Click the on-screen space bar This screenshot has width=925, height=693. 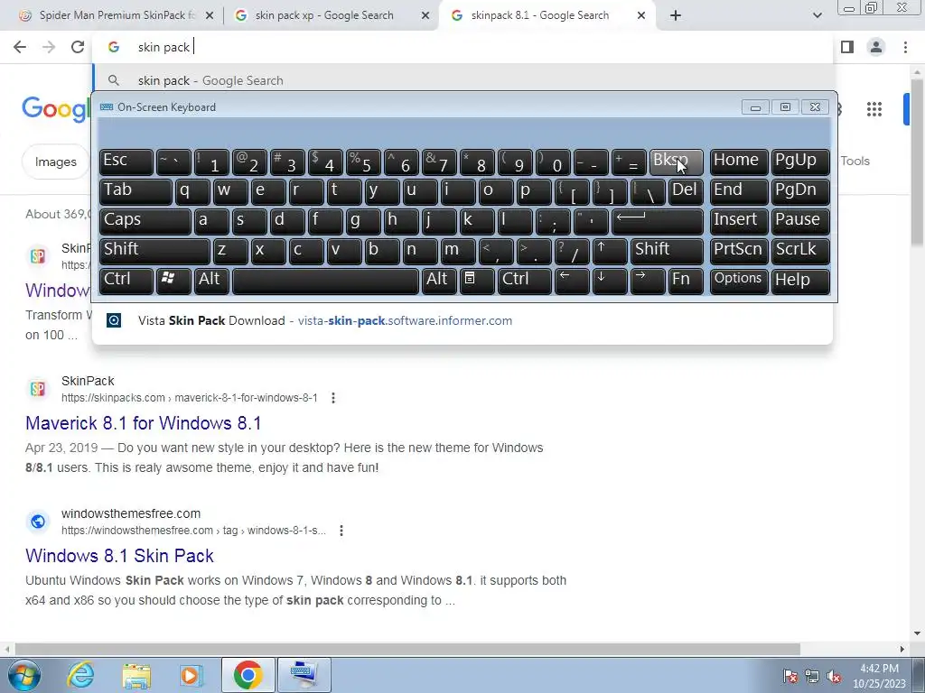point(325,282)
